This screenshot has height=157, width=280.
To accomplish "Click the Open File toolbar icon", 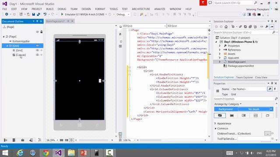I will point(28,14).
